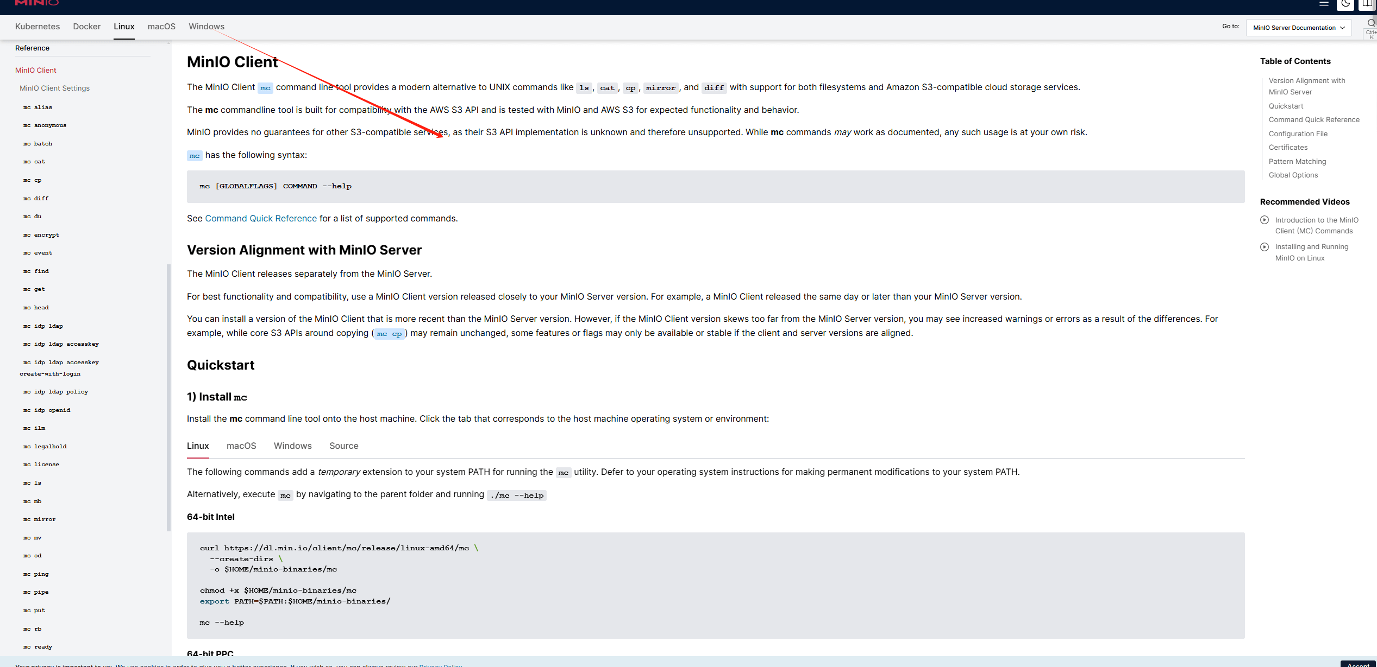
Task: Open mc mb reference page
Action: (x=32, y=501)
